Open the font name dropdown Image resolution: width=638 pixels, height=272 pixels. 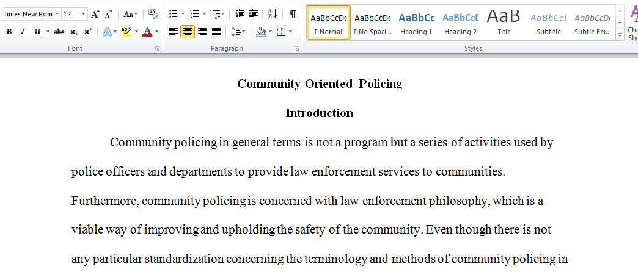(x=57, y=14)
